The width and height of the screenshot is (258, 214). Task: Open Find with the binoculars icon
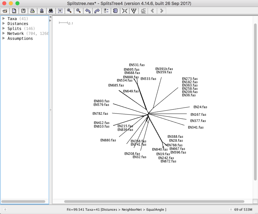click(51, 11)
